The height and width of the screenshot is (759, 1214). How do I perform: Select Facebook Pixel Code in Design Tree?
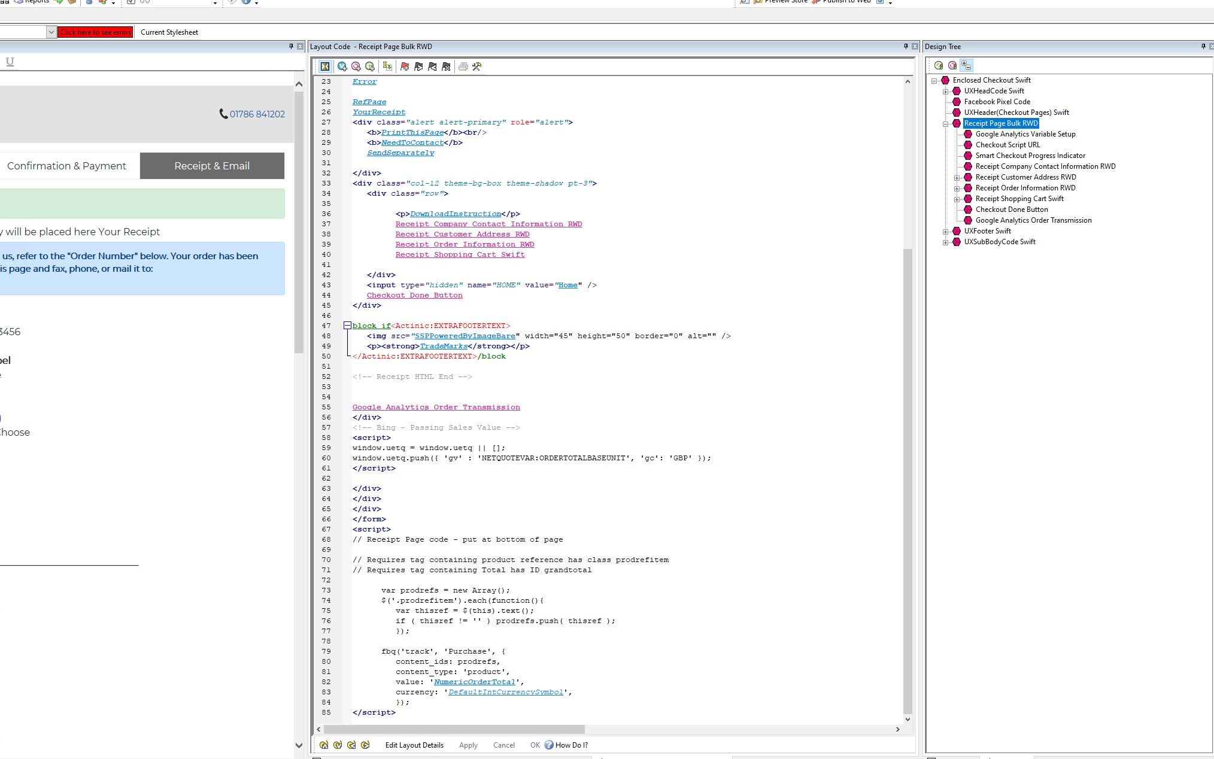click(997, 102)
